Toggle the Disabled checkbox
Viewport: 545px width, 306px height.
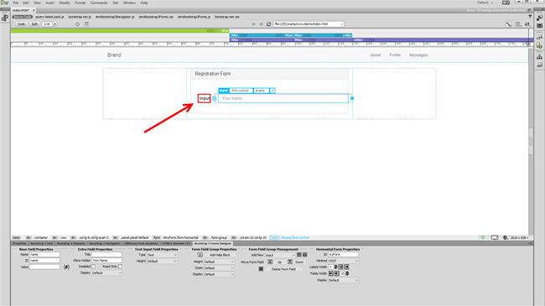(x=94, y=267)
